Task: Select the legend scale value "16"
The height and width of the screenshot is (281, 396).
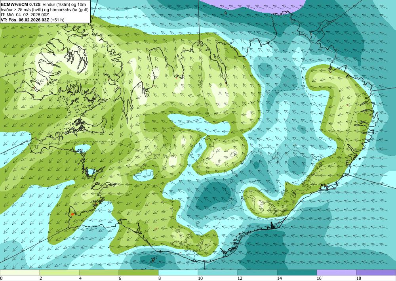Action: [319, 279]
